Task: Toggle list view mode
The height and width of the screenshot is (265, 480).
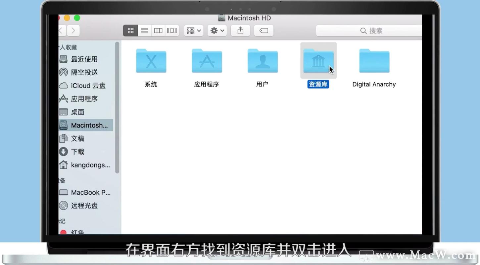Action: pyautogui.click(x=144, y=31)
